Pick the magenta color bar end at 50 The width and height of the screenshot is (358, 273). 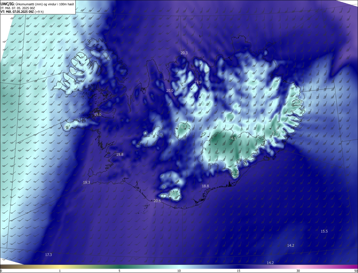point(355,267)
